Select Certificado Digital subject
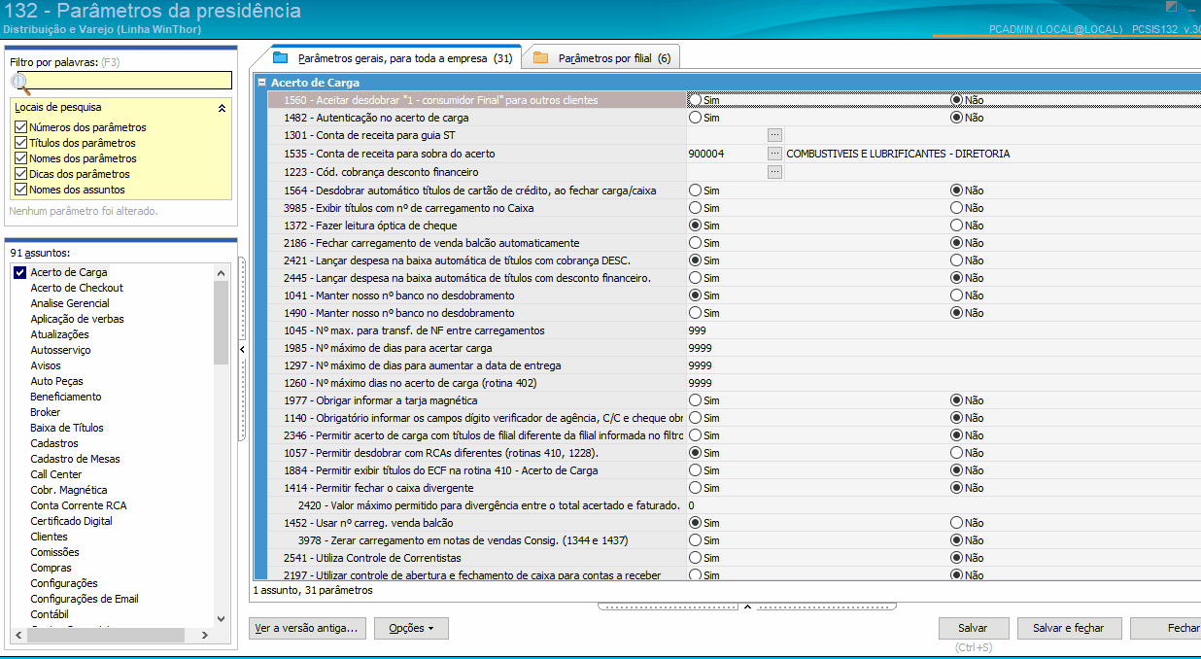 [x=72, y=521]
